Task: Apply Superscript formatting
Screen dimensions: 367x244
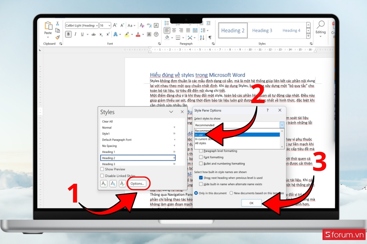Action: click(108, 34)
